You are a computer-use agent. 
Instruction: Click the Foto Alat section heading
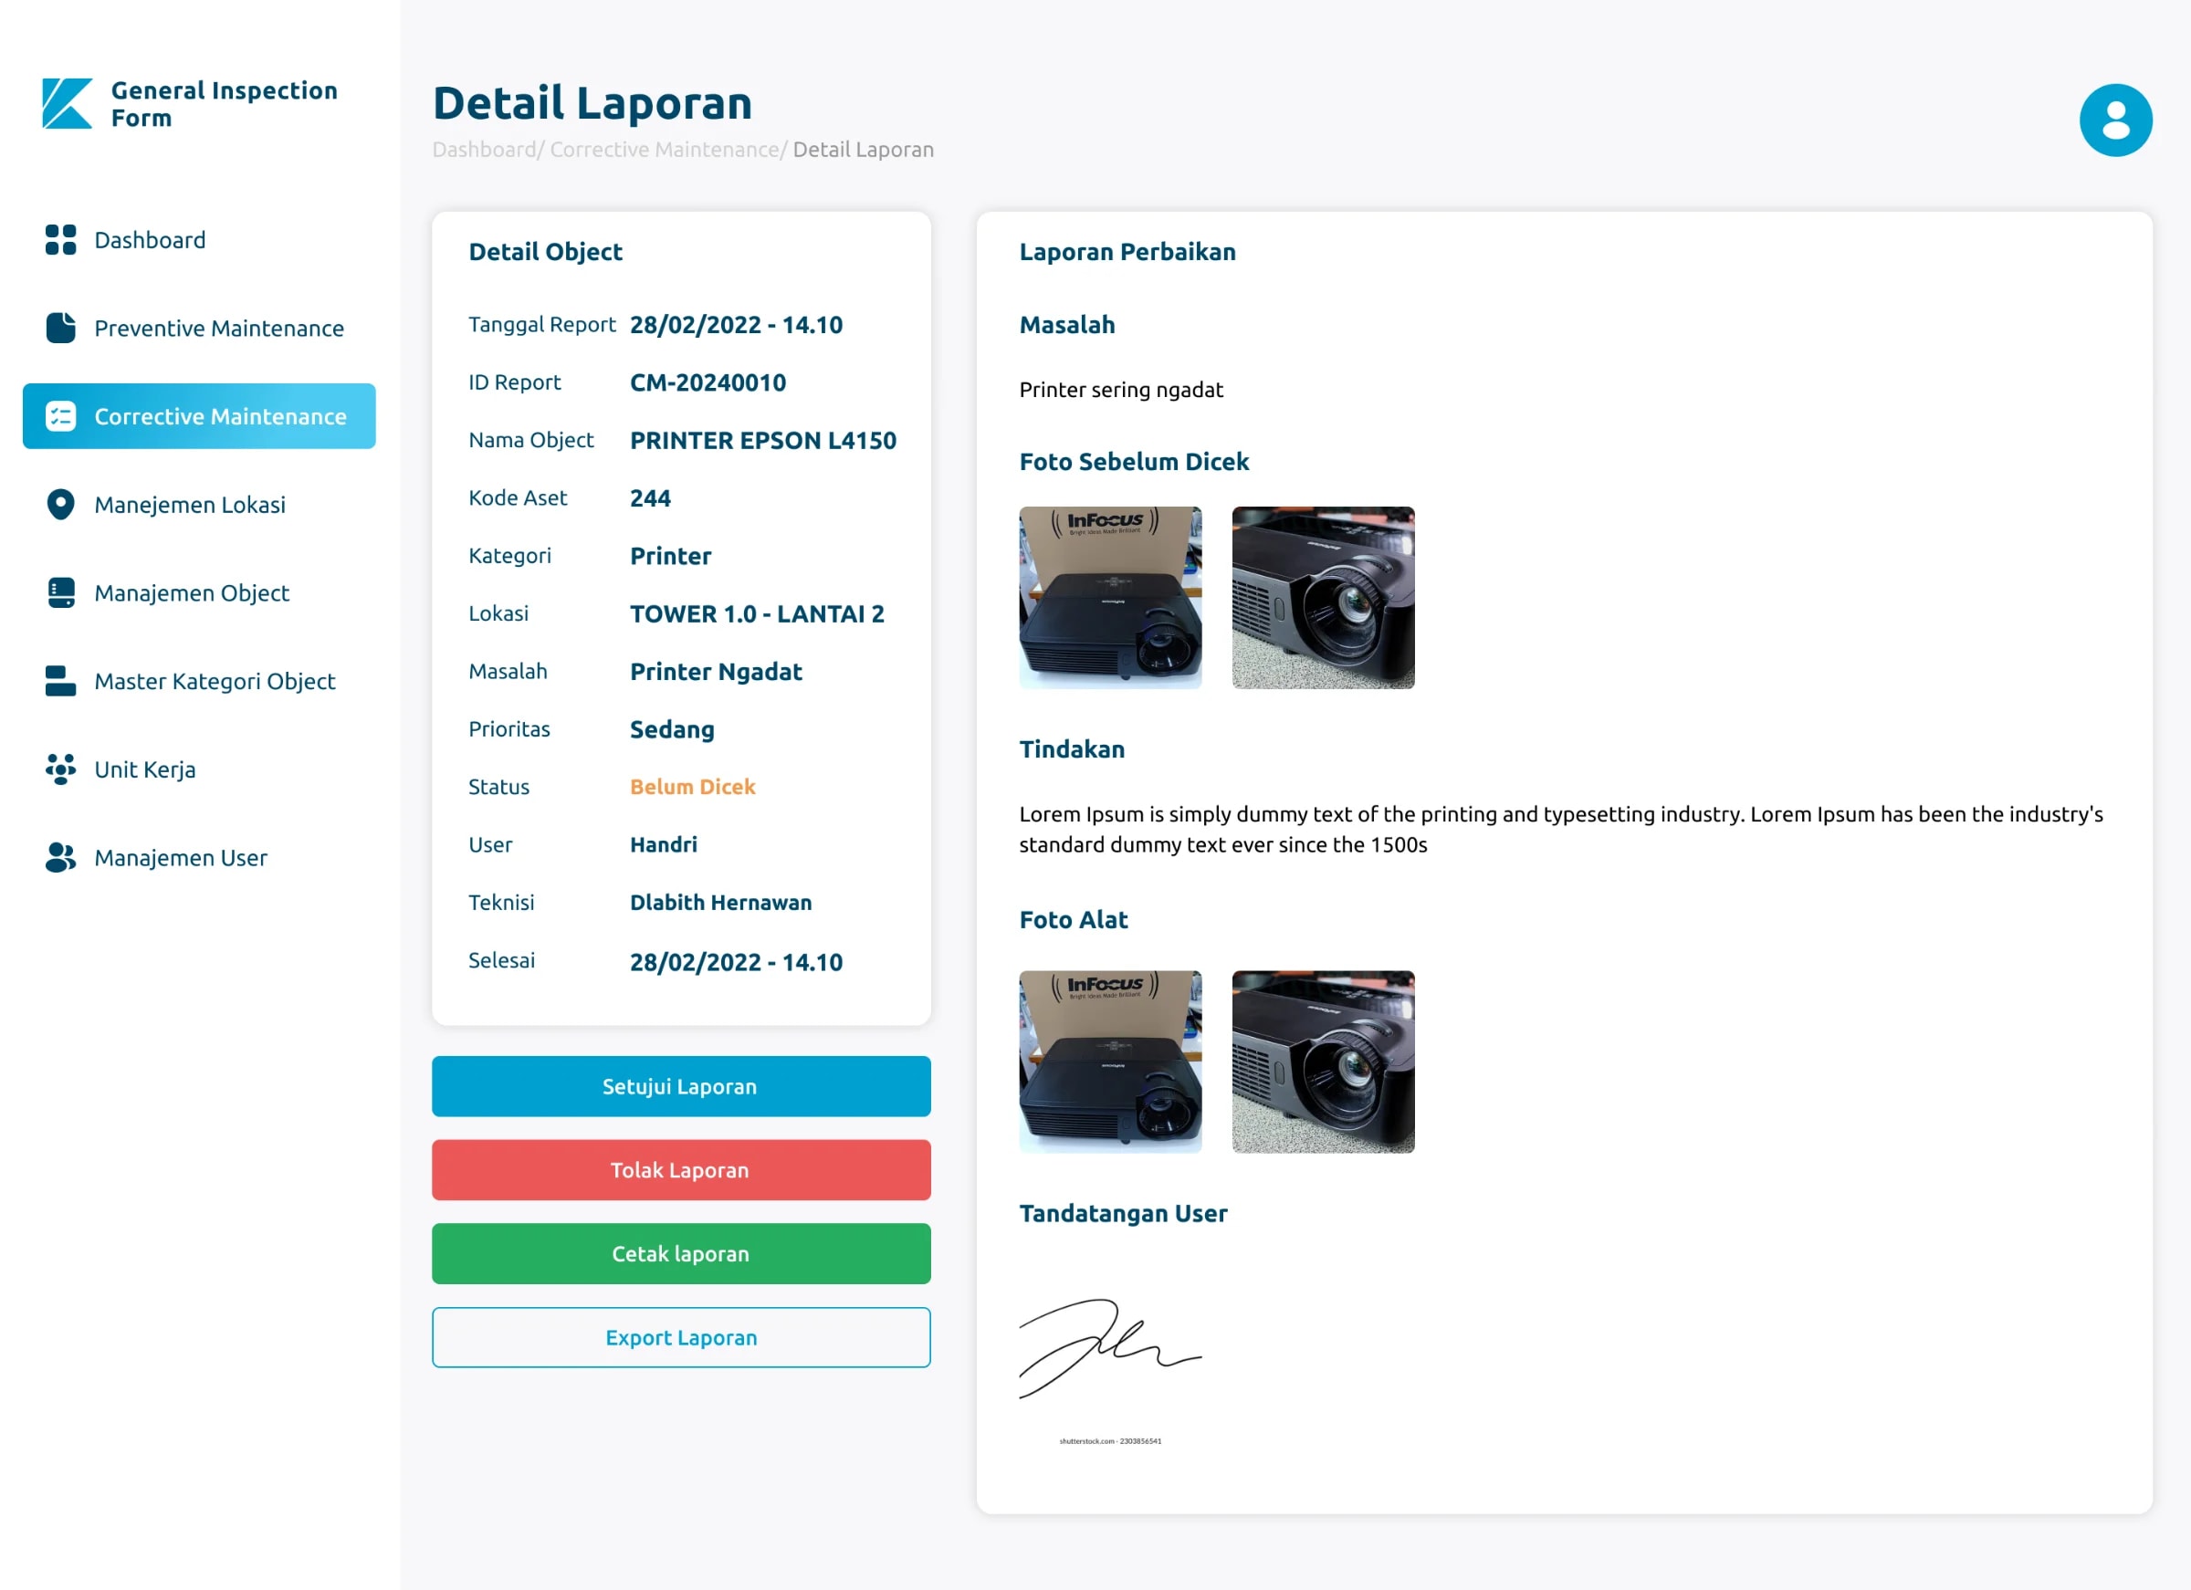point(1074,921)
